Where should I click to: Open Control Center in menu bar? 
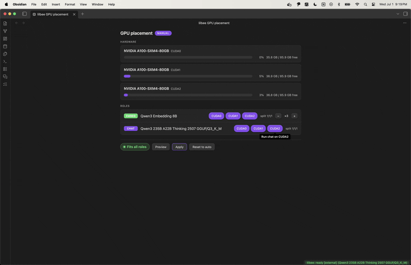pyautogui.click(x=373, y=4)
